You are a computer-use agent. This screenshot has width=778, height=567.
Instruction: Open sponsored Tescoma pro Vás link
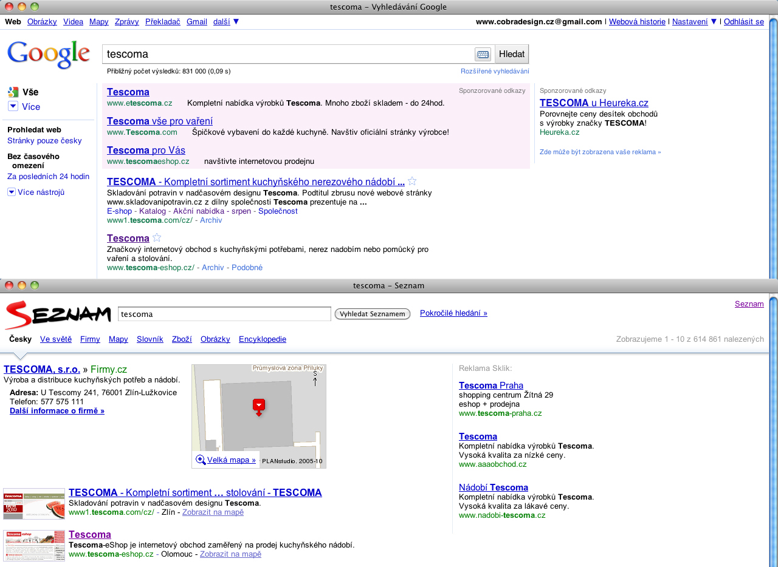click(x=146, y=150)
